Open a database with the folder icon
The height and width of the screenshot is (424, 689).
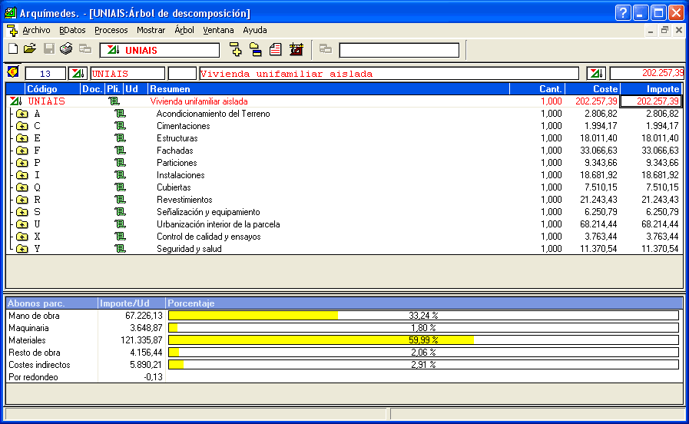tap(30, 49)
